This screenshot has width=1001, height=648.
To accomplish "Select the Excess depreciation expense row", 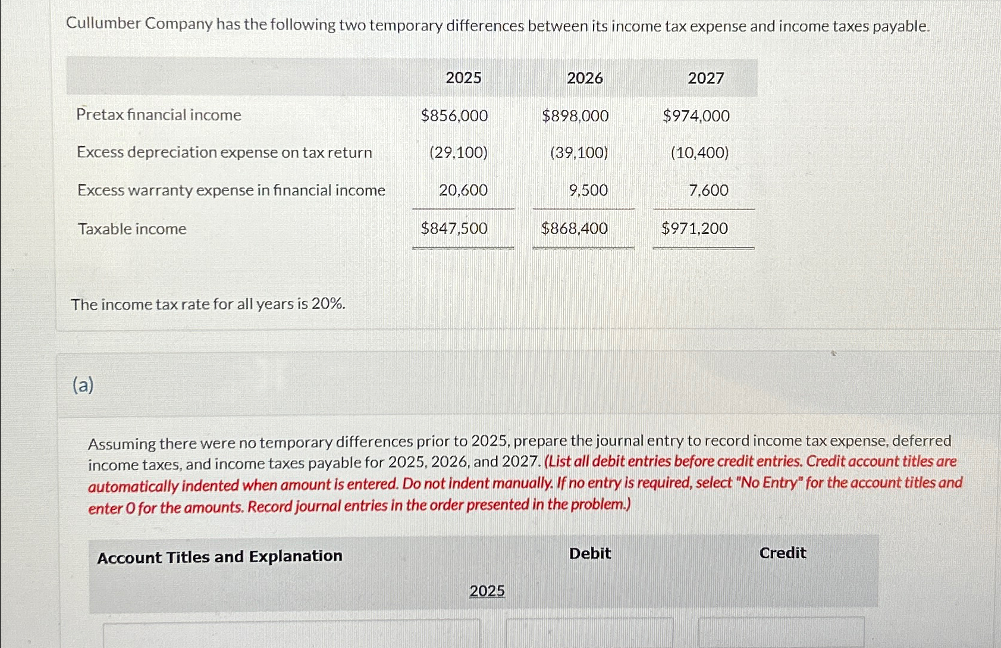I will pos(224,152).
